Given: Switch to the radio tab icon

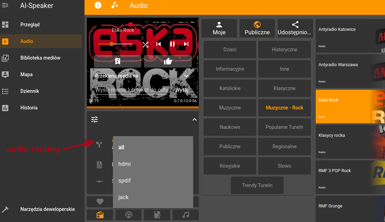Looking at the screenshot, I should (x=100, y=215).
